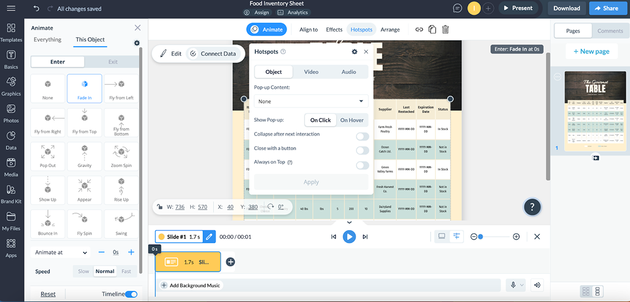Choose the Gravity animation
Screen dimensions: 630x302
85,156
